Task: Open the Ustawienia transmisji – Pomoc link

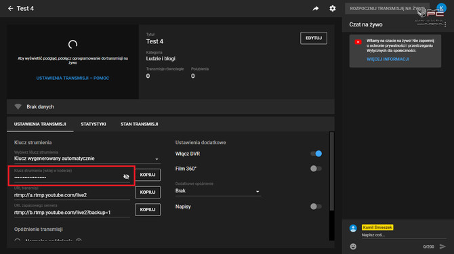Action: [x=73, y=78]
